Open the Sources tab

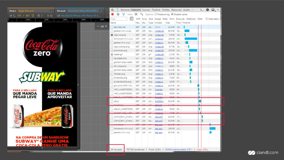pos(146,10)
